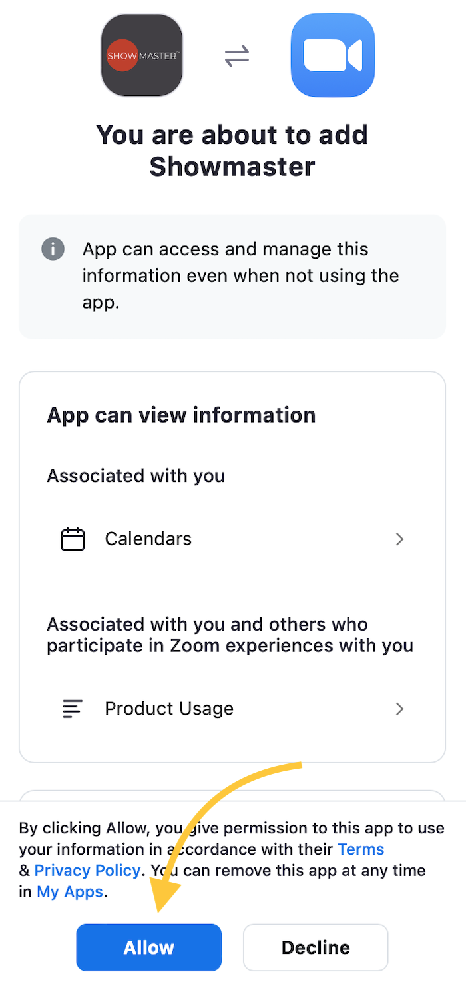Expand the Calendars chevron arrow

tap(399, 539)
